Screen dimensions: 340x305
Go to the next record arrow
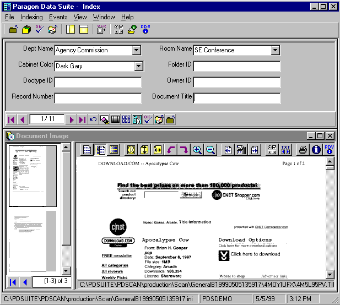click(71, 119)
